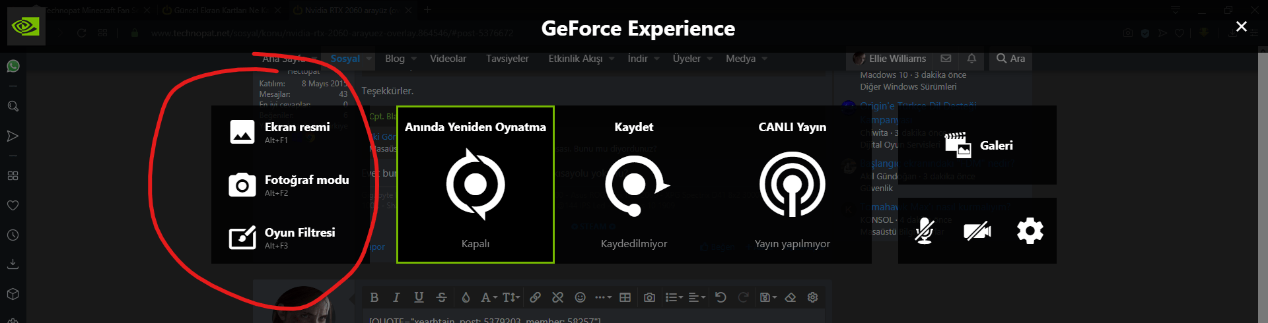Screen dimensions: 1268x323
Task: Expand the arrow beside Sosyal
Action: click(369, 59)
